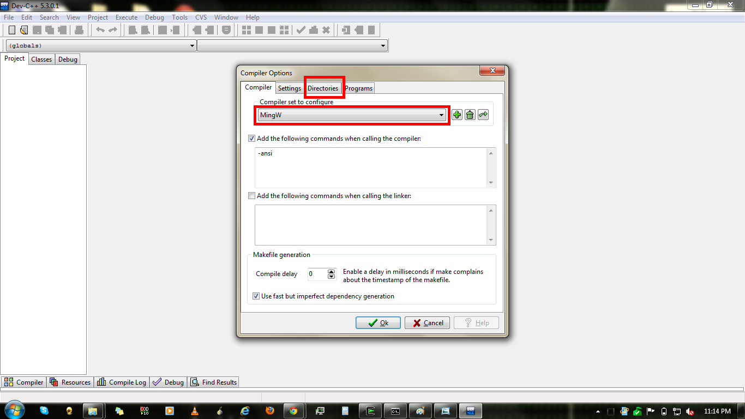Open Skype from the taskbar
This screenshot has height=419, width=745.
(44, 411)
